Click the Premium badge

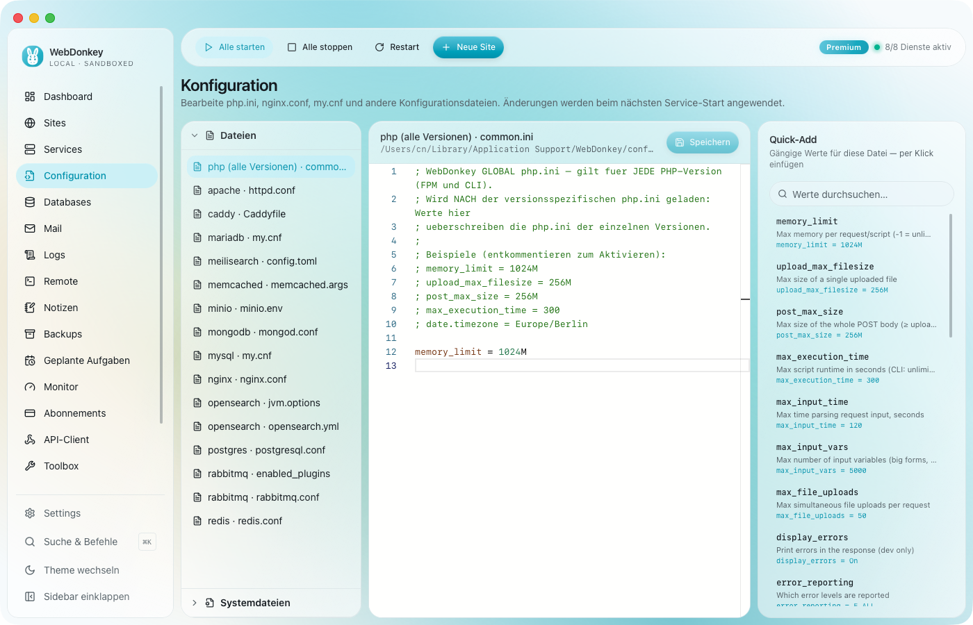pyautogui.click(x=844, y=47)
